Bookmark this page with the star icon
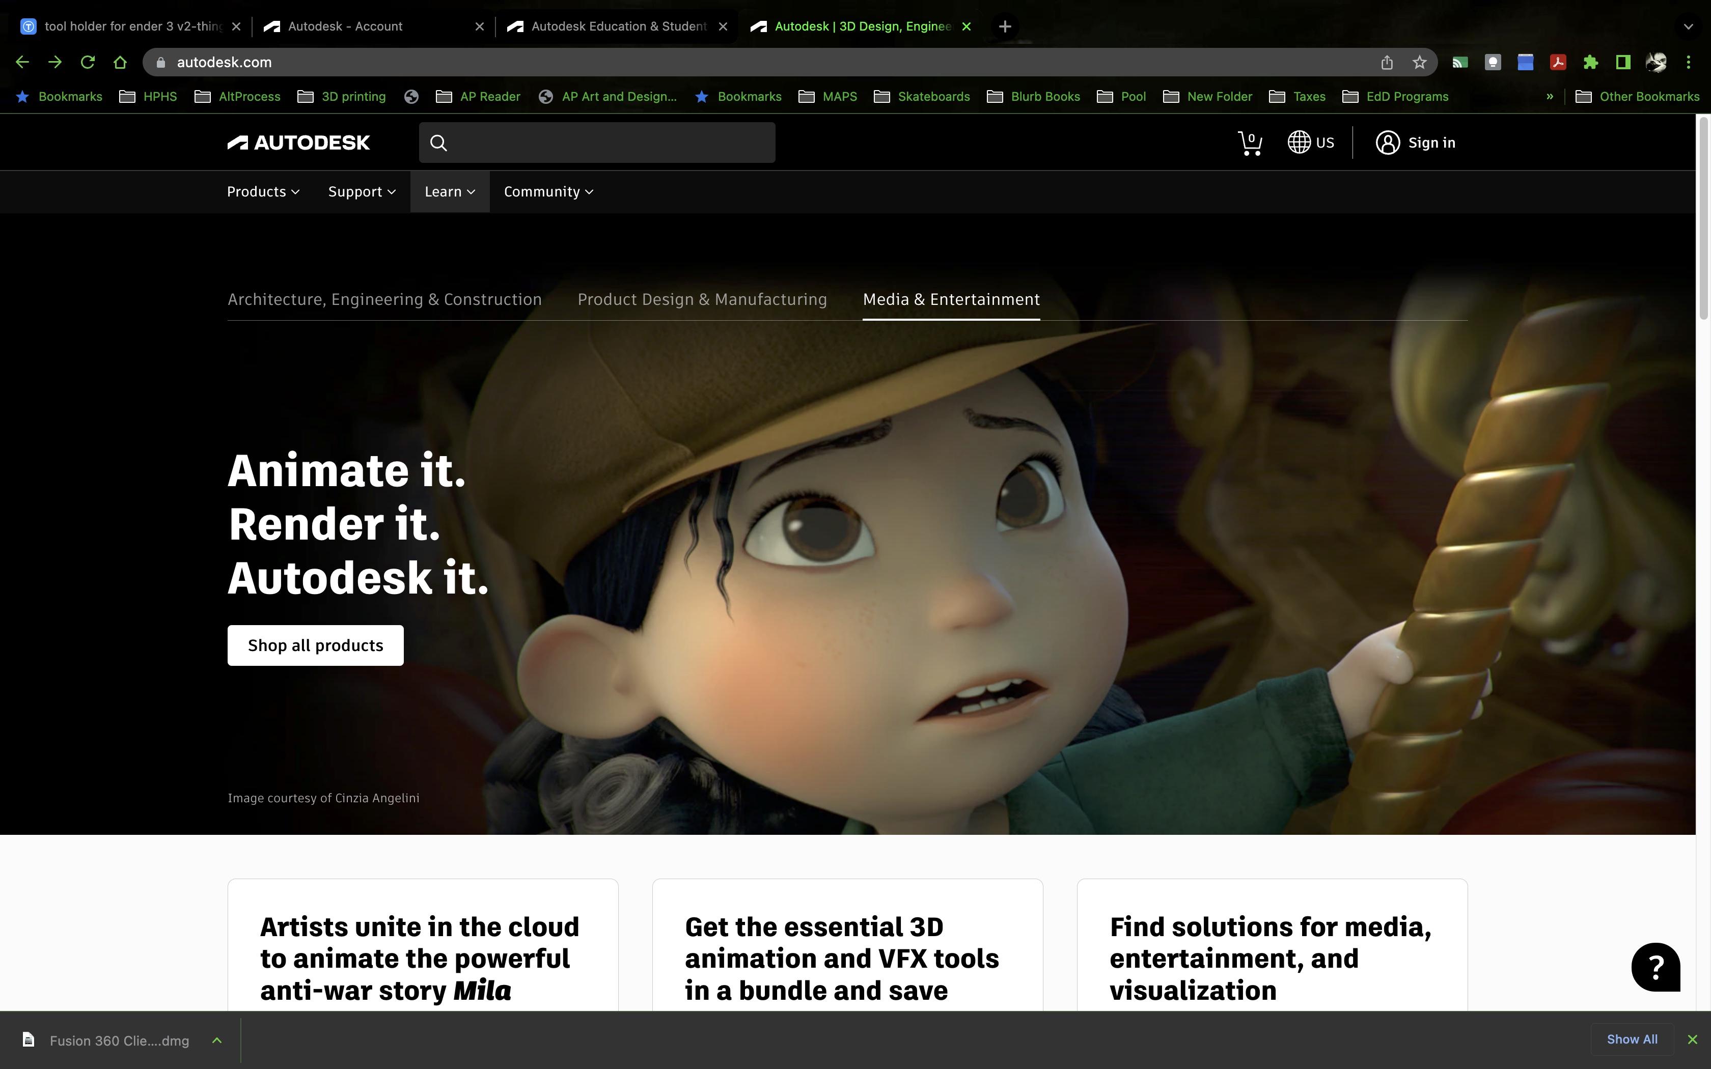1711x1069 pixels. 1419,62
